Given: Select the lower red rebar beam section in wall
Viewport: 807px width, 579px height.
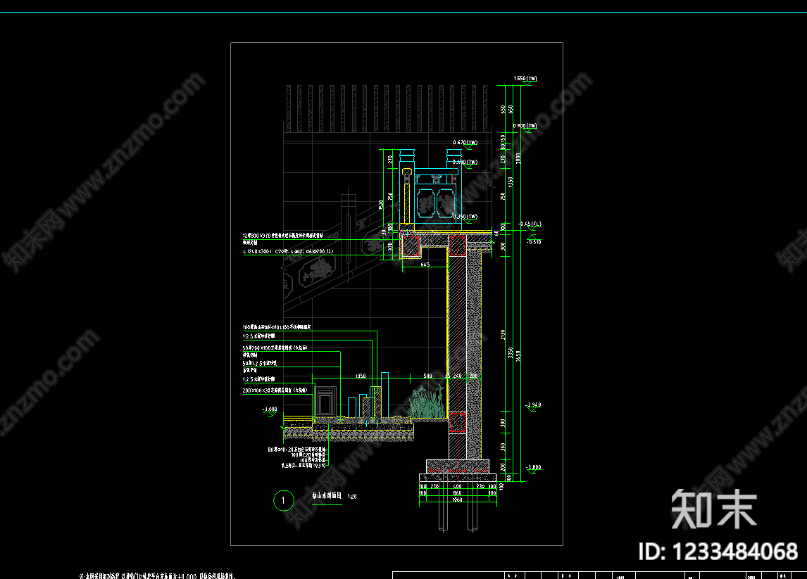Looking at the screenshot, I should point(458,422).
